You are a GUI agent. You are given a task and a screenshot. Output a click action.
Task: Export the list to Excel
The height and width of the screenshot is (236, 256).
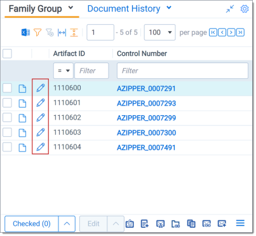25,32
